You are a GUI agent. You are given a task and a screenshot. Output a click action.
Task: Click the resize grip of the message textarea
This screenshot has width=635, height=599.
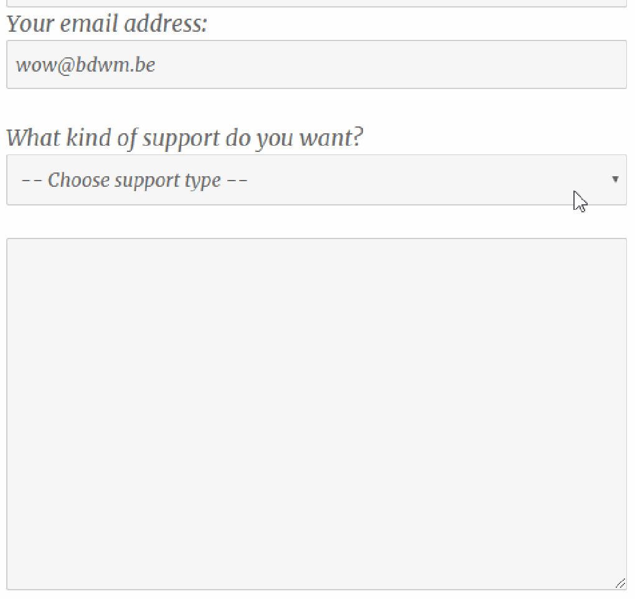(x=620, y=583)
